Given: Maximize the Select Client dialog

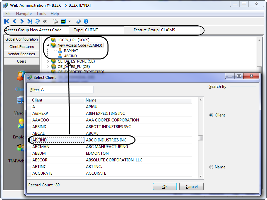Looking at the screenshot, I should (x=239, y=76).
